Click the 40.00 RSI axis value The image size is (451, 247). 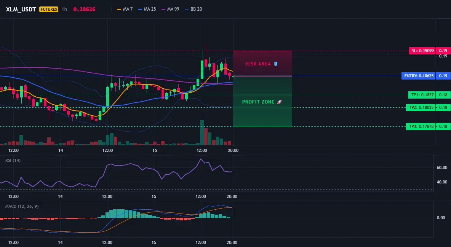[x=442, y=182]
